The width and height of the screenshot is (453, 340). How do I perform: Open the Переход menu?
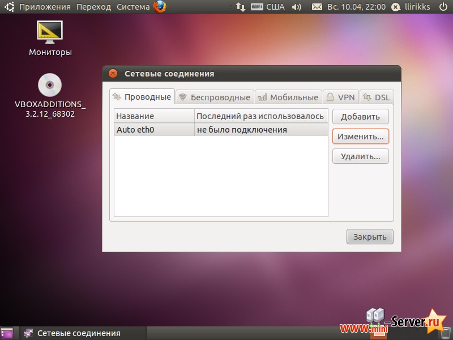point(95,7)
